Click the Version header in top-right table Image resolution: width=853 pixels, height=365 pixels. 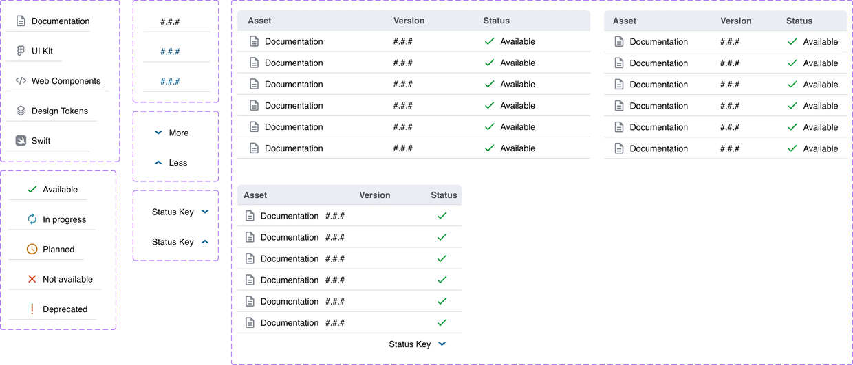(735, 21)
